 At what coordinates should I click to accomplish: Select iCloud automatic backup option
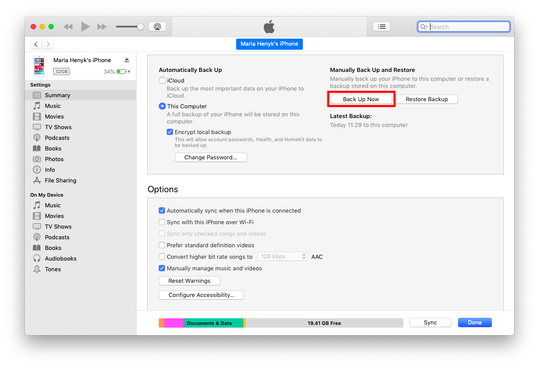coord(162,80)
